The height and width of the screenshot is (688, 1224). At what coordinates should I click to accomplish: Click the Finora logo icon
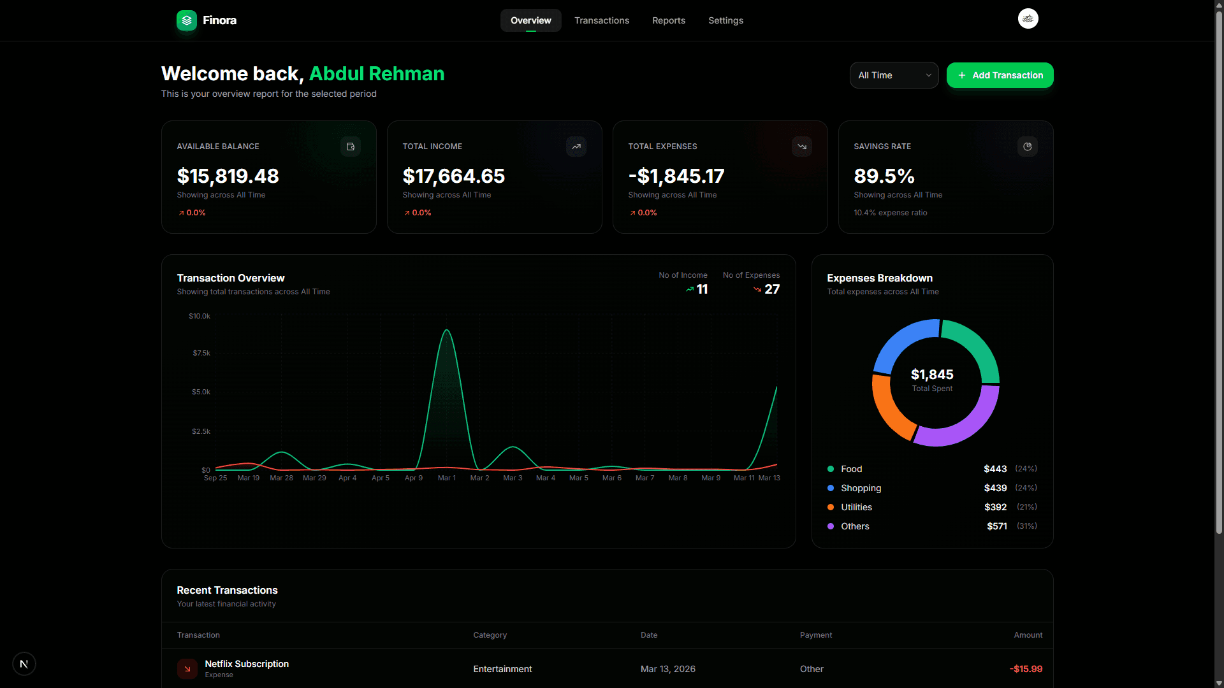pos(187,20)
